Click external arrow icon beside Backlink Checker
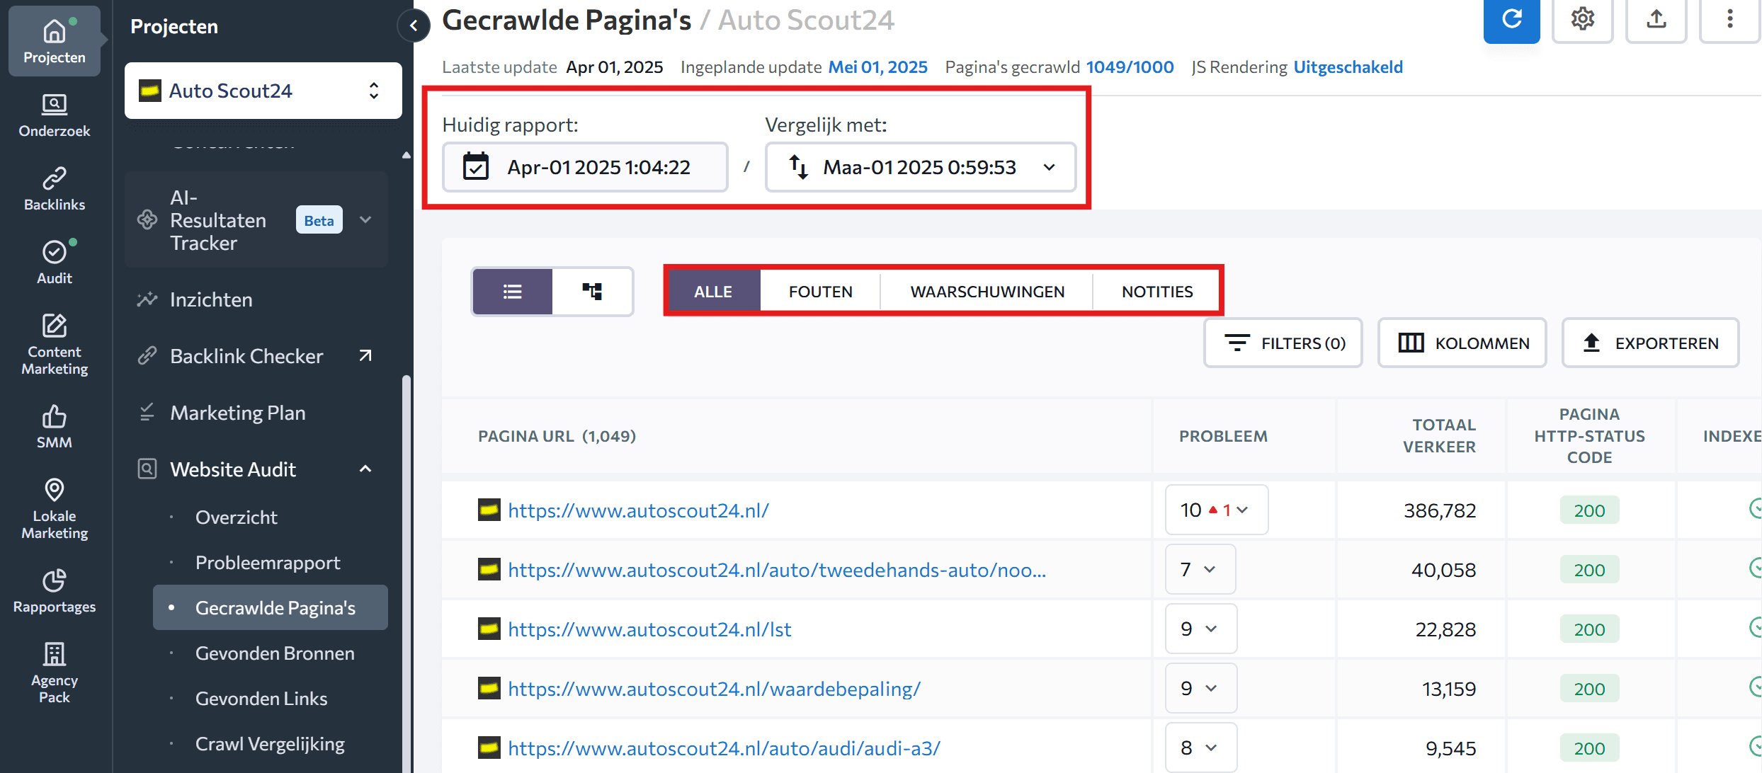This screenshot has width=1762, height=773. click(365, 355)
